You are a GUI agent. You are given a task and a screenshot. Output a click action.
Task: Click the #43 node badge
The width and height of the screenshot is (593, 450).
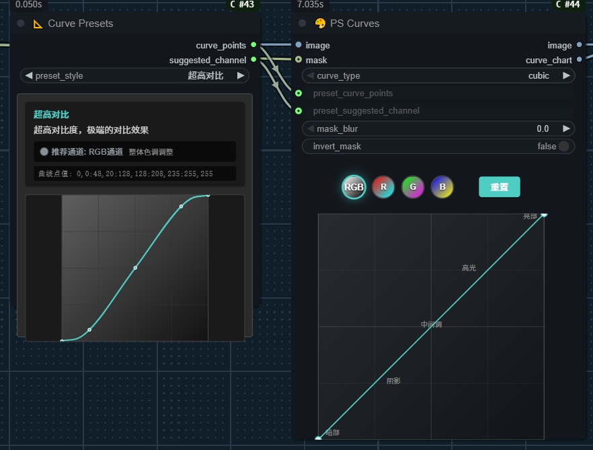[x=243, y=5]
